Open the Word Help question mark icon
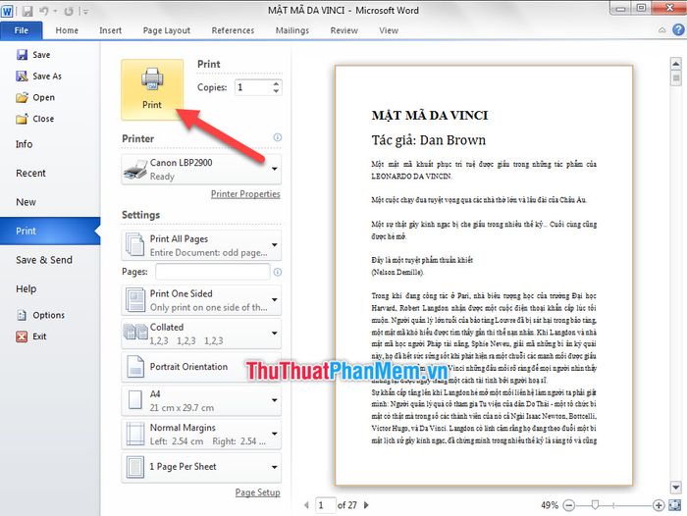Viewport: 687px width, 516px height. point(678,29)
